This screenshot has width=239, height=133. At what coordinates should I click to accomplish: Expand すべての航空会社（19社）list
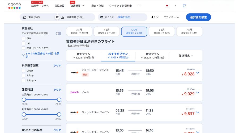41,55
